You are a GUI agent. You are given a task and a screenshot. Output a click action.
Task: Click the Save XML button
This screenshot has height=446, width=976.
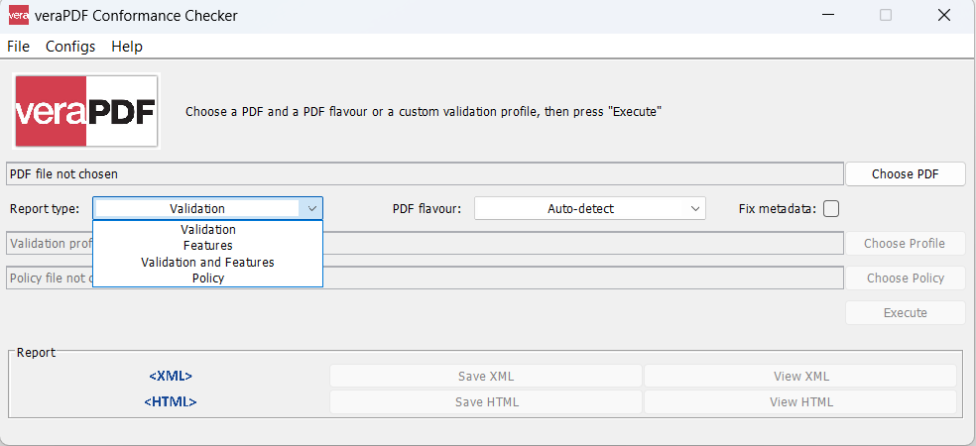pyautogui.click(x=485, y=377)
